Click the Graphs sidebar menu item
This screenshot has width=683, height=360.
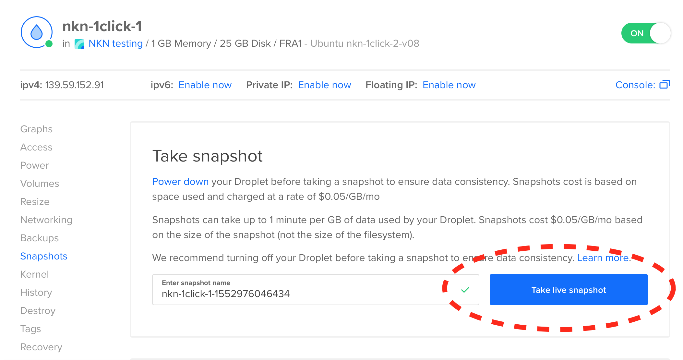coord(35,129)
